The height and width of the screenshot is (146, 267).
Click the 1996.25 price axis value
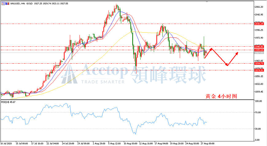(x=259, y=30)
